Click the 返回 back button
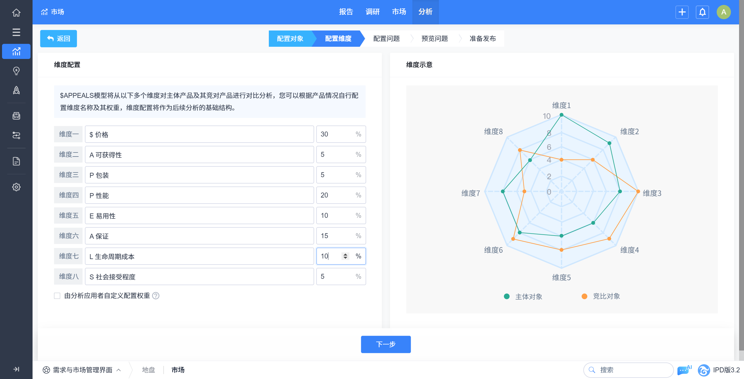Screen dimensions: 744x379 coord(58,39)
